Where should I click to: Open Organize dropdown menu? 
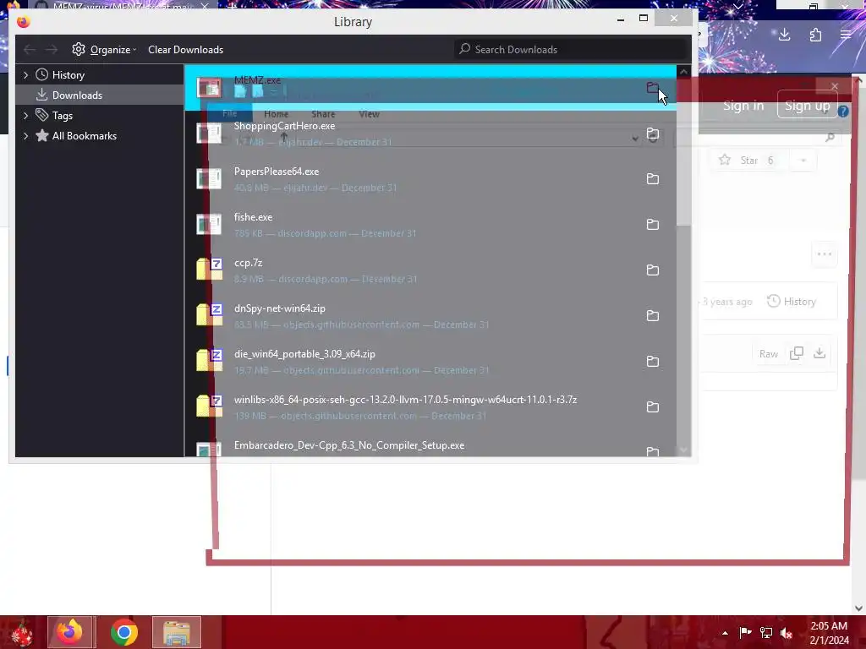pyautogui.click(x=104, y=50)
